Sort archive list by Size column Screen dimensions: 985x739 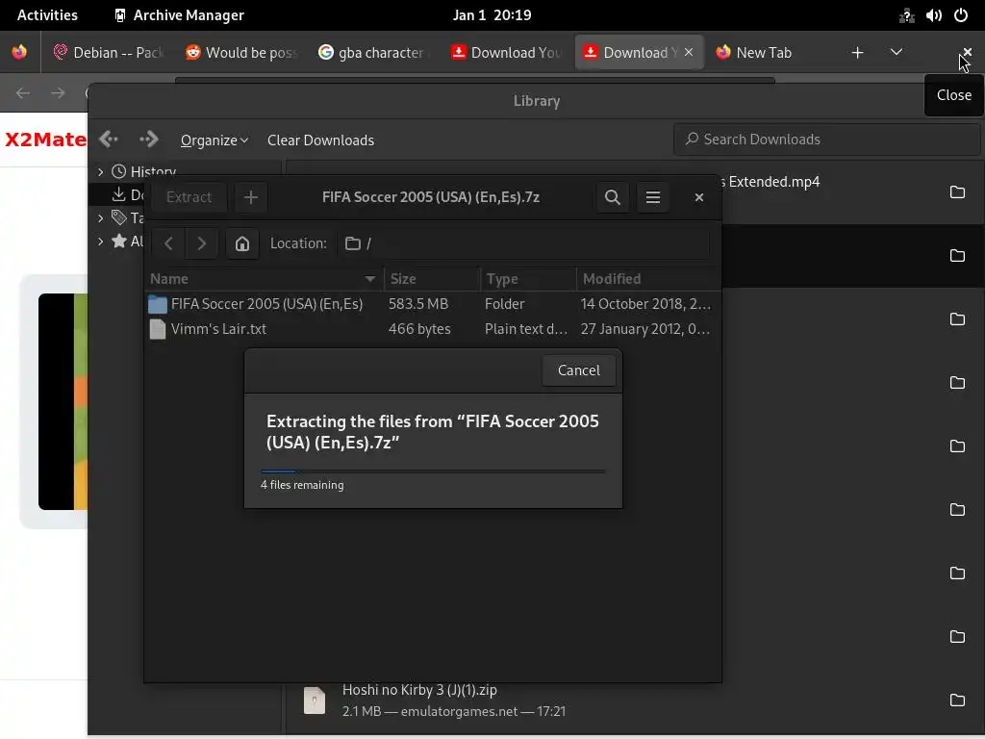click(x=432, y=278)
